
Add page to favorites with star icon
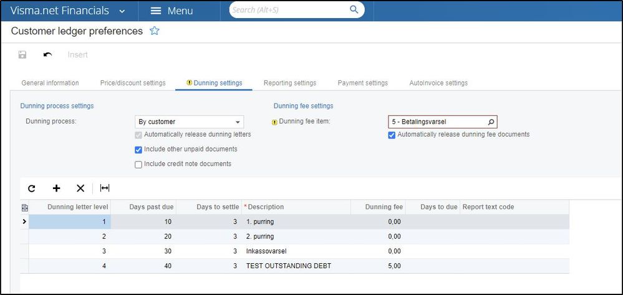click(x=155, y=31)
